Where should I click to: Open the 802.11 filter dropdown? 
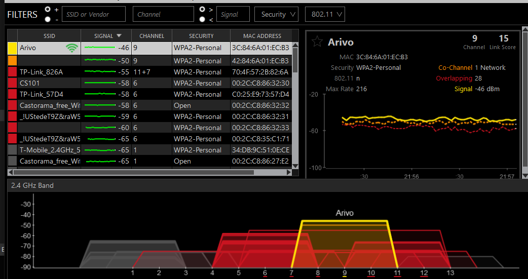pyautogui.click(x=325, y=14)
